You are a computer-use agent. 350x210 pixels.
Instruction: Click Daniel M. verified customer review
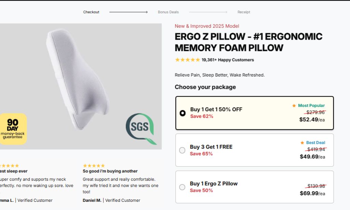[111, 200]
